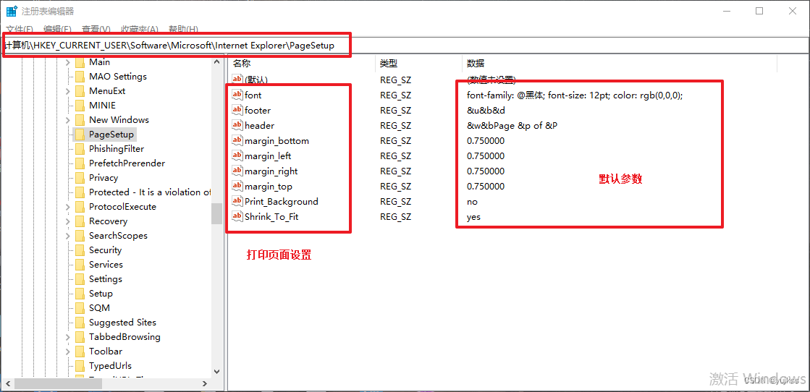Expand the ProtocolExecute registry key
This screenshot has width=810, height=392.
67,207
